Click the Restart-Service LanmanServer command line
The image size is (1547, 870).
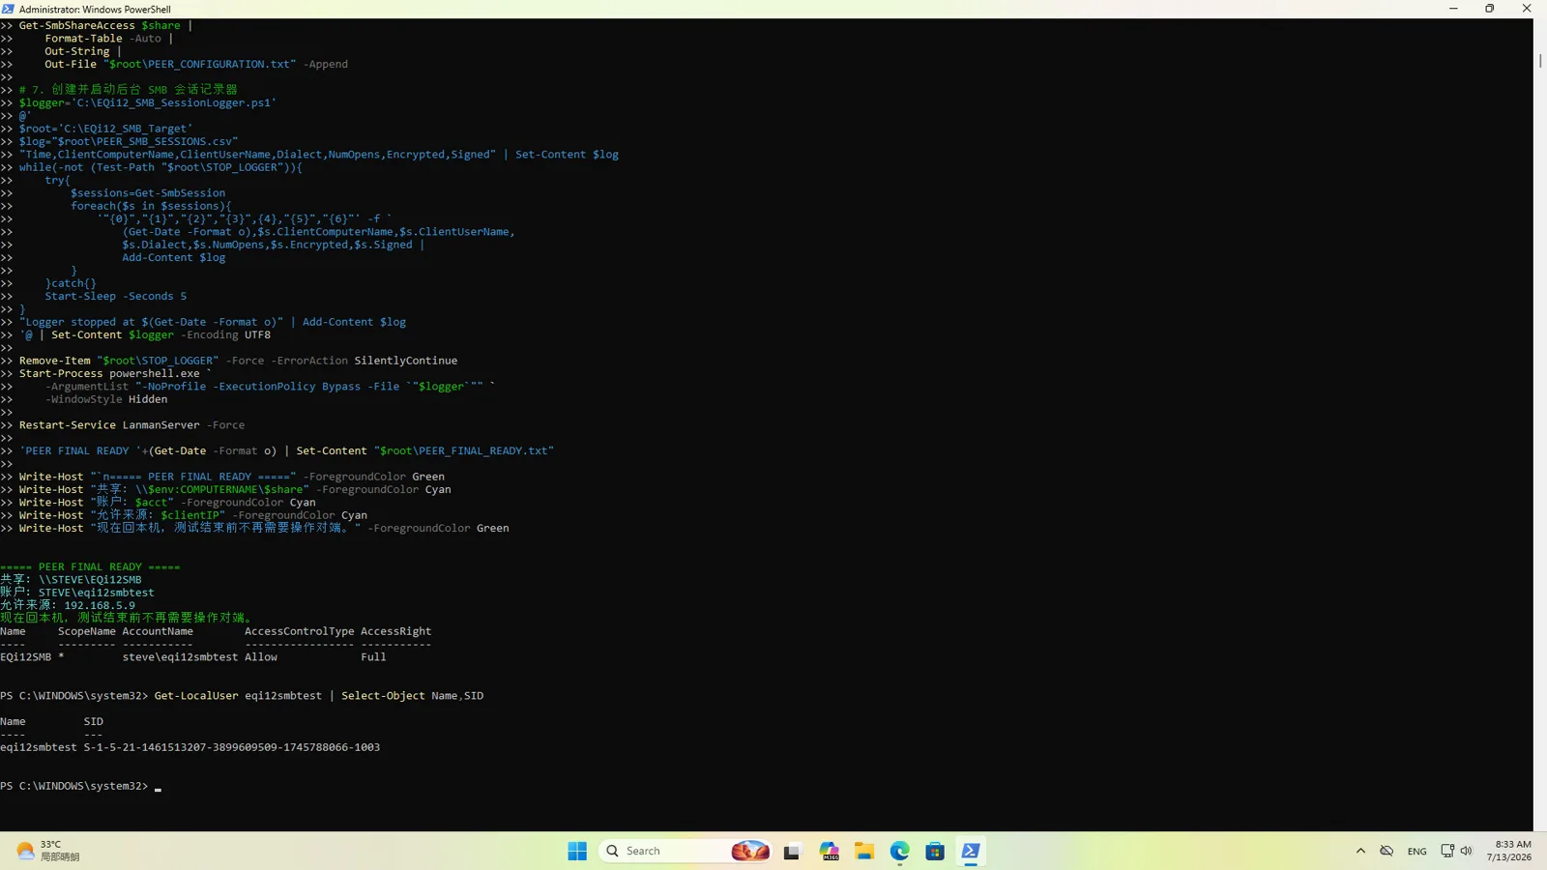click(131, 425)
